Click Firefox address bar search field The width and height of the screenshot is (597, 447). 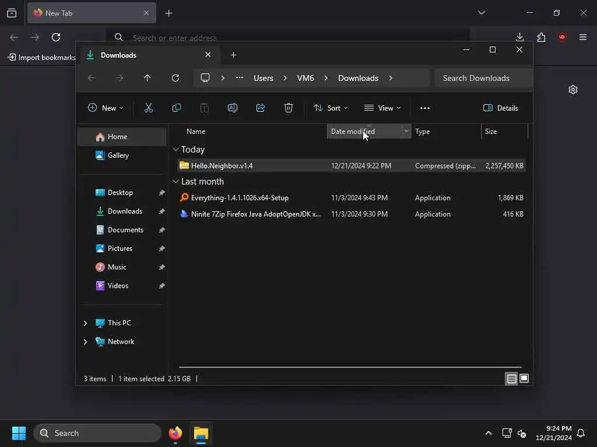coord(288,37)
